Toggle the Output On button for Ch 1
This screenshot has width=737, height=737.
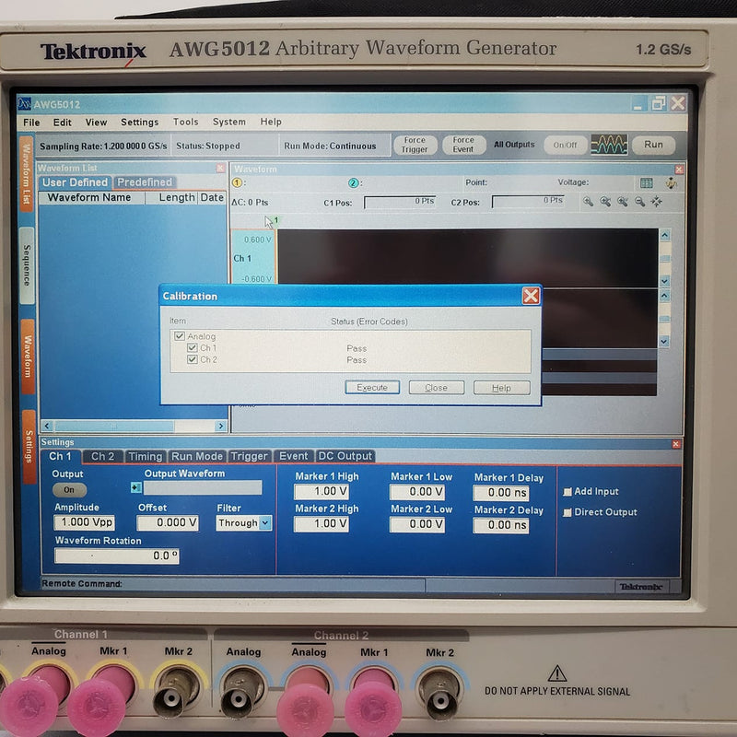coord(69,490)
